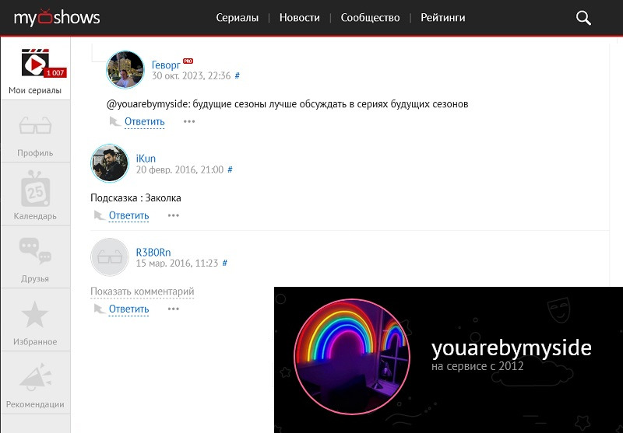Screen dimensions: 623x433
Task: Expand hidden comment via Показать комментарий
Action: [x=143, y=292]
